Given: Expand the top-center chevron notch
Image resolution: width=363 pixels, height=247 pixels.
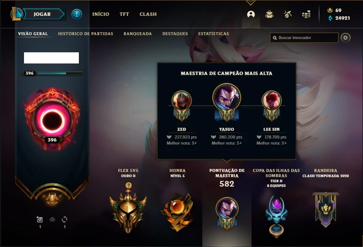Looking at the screenshot, I should 250,3.
